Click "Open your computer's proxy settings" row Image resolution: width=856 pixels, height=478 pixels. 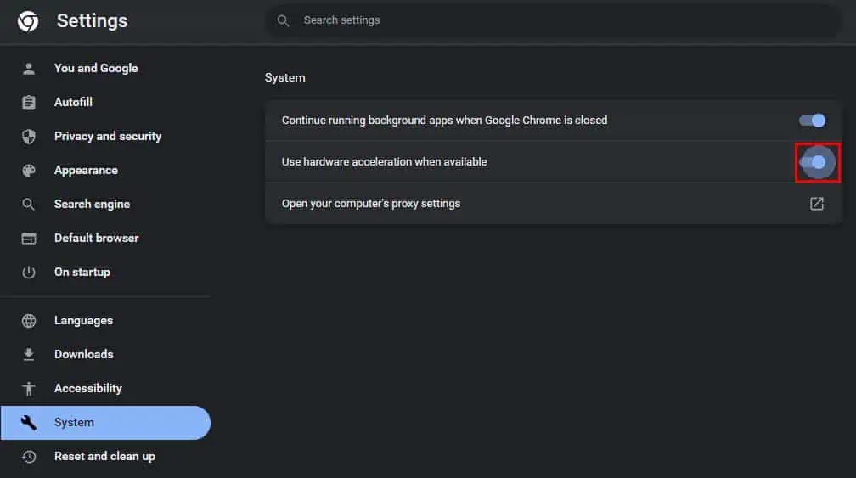coord(553,204)
